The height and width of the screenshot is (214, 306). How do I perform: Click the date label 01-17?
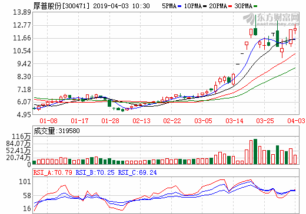[79, 121]
